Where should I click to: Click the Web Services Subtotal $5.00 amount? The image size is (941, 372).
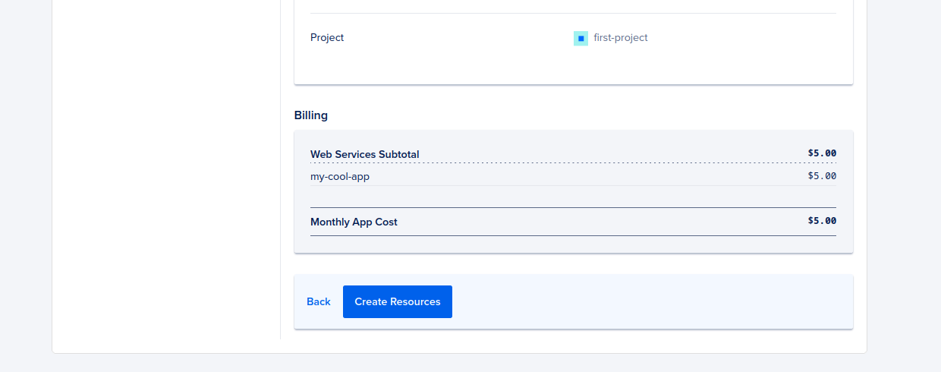pos(822,153)
